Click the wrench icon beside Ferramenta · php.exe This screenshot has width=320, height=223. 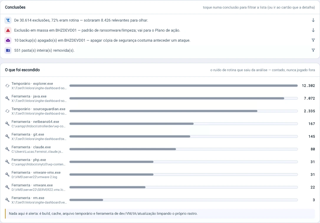click(x=7, y=162)
